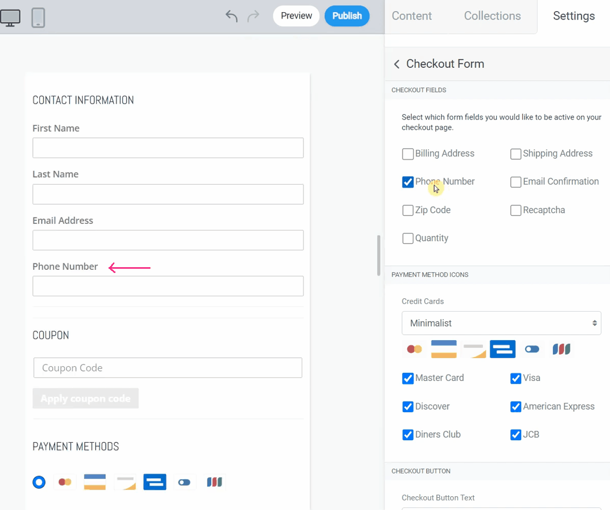Image resolution: width=610 pixels, height=510 pixels.
Task: Open the Credit Cards style dropdown
Action: [x=501, y=323]
